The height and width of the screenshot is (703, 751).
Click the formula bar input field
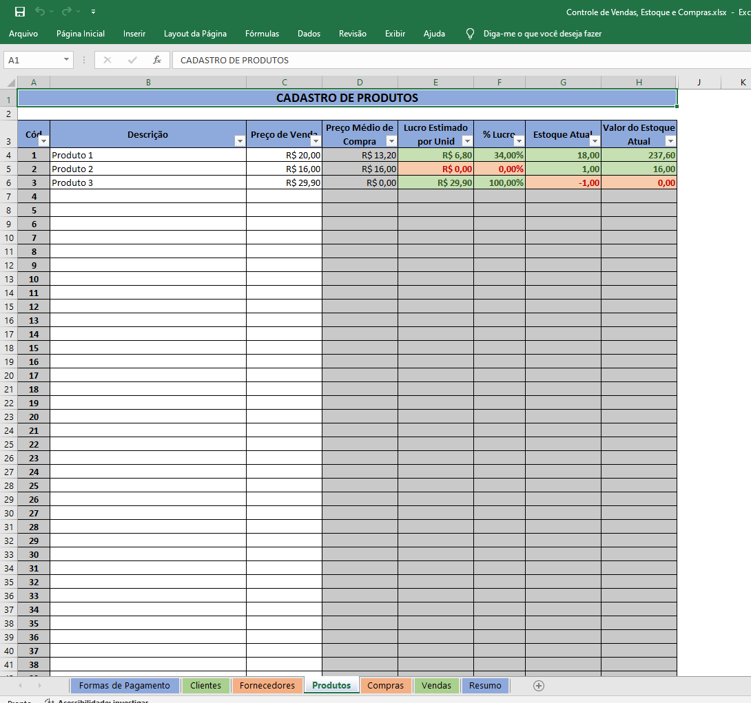455,60
